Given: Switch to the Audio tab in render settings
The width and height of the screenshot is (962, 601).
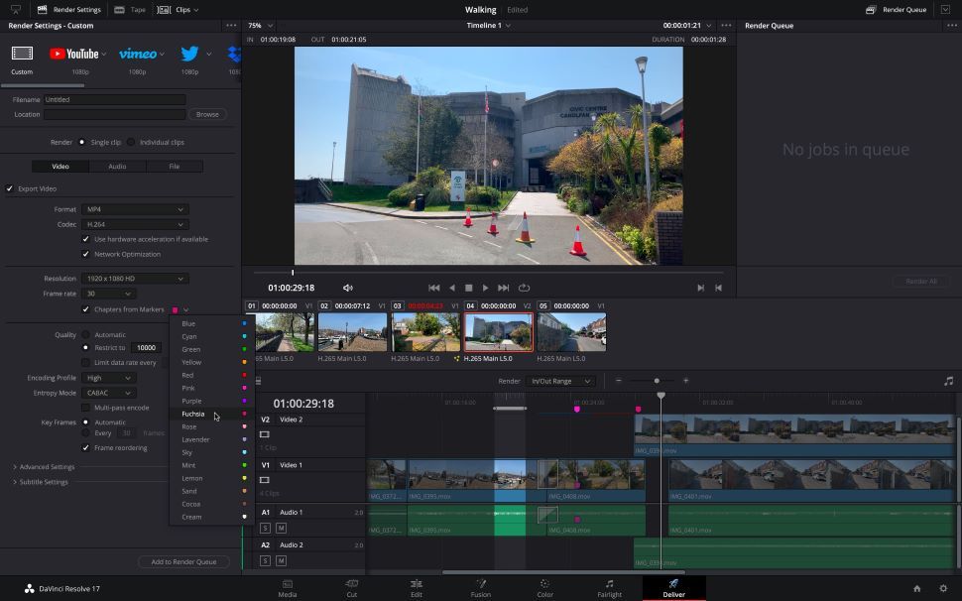Looking at the screenshot, I should [x=117, y=166].
